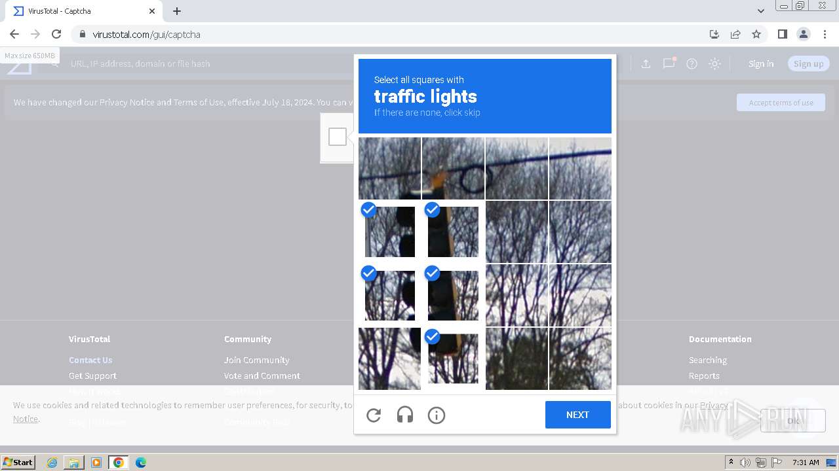Open the volume icon in tray

(745, 462)
